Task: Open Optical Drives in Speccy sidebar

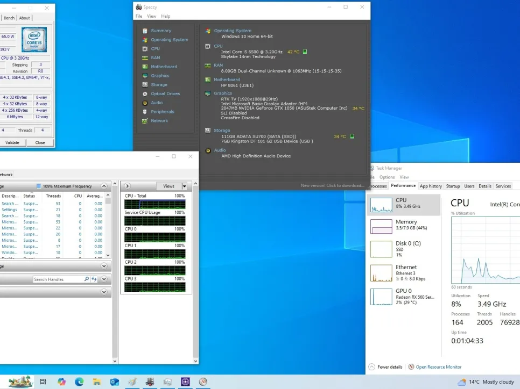Action: coord(165,93)
